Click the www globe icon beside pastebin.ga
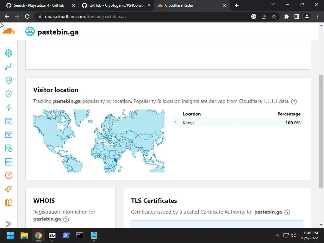The image size is (324, 243). [30, 31]
